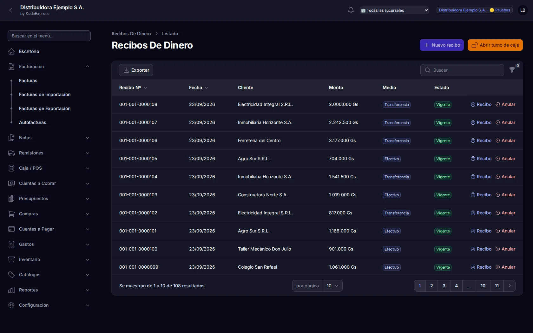Expand the Remisiones menu chevron
The height and width of the screenshot is (333, 533).
[88, 153]
